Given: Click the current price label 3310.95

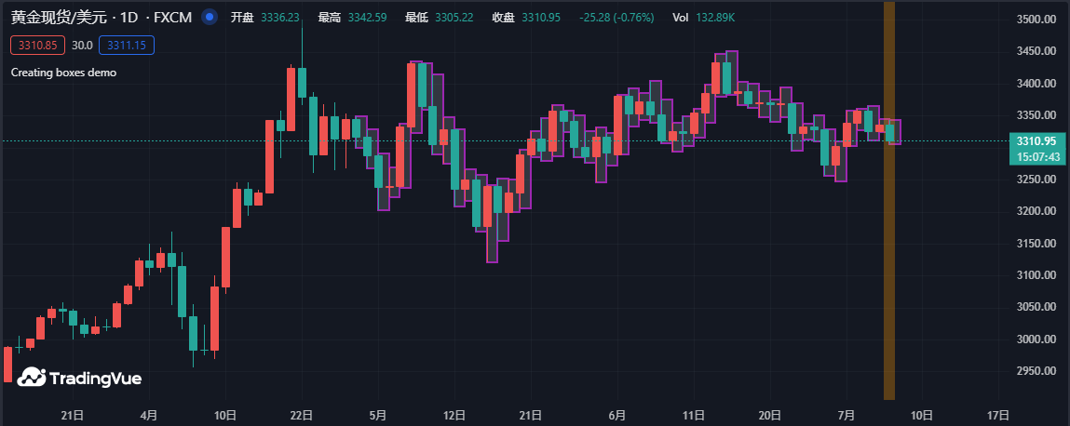Looking at the screenshot, I should pos(1036,141).
